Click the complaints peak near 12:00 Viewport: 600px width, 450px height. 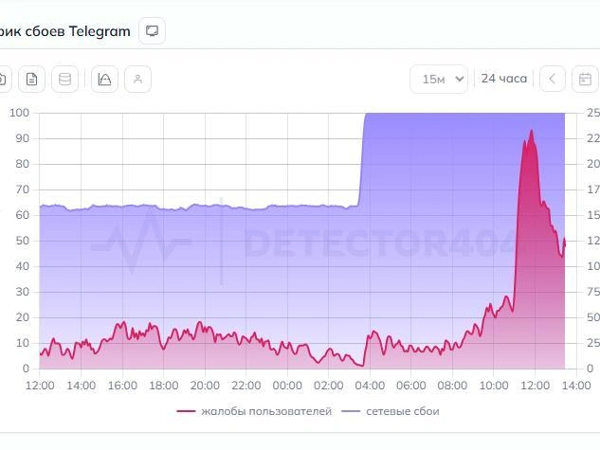coord(532,131)
